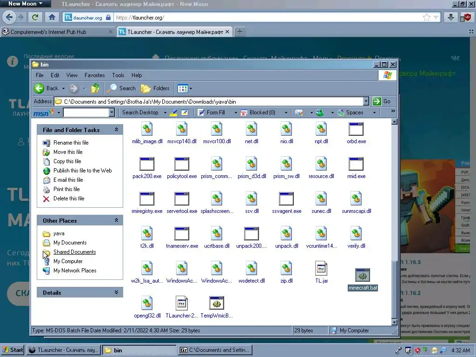Open the View menu

(x=72, y=75)
